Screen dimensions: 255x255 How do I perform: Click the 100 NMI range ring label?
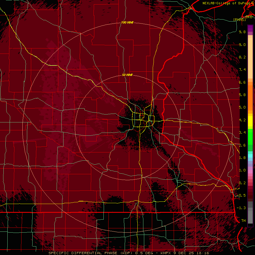[x=127, y=22]
